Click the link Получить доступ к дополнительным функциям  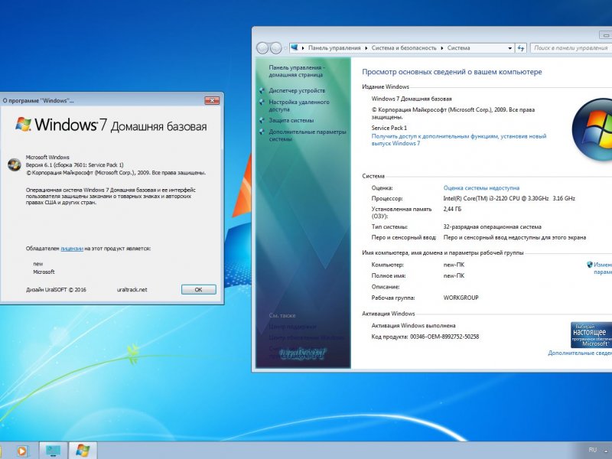(x=458, y=140)
